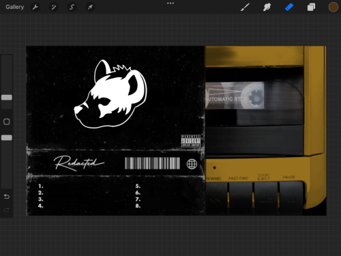
Task: Tap the three-dot menu at top center
Action: pyautogui.click(x=170, y=3)
